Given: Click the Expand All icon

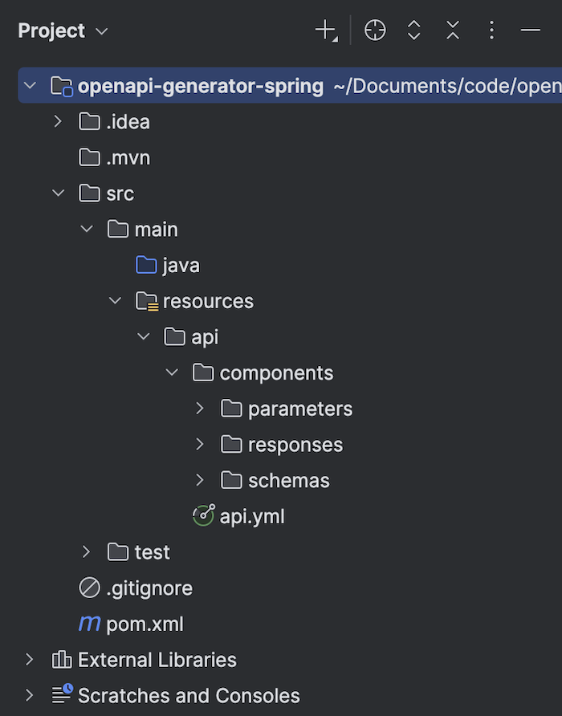Looking at the screenshot, I should pyautogui.click(x=414, y=31).
